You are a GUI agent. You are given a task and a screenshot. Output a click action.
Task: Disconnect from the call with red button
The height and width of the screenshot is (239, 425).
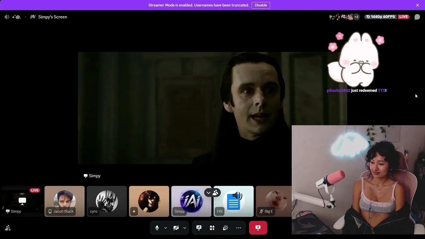pyautogui.click(x=258, y=228)
